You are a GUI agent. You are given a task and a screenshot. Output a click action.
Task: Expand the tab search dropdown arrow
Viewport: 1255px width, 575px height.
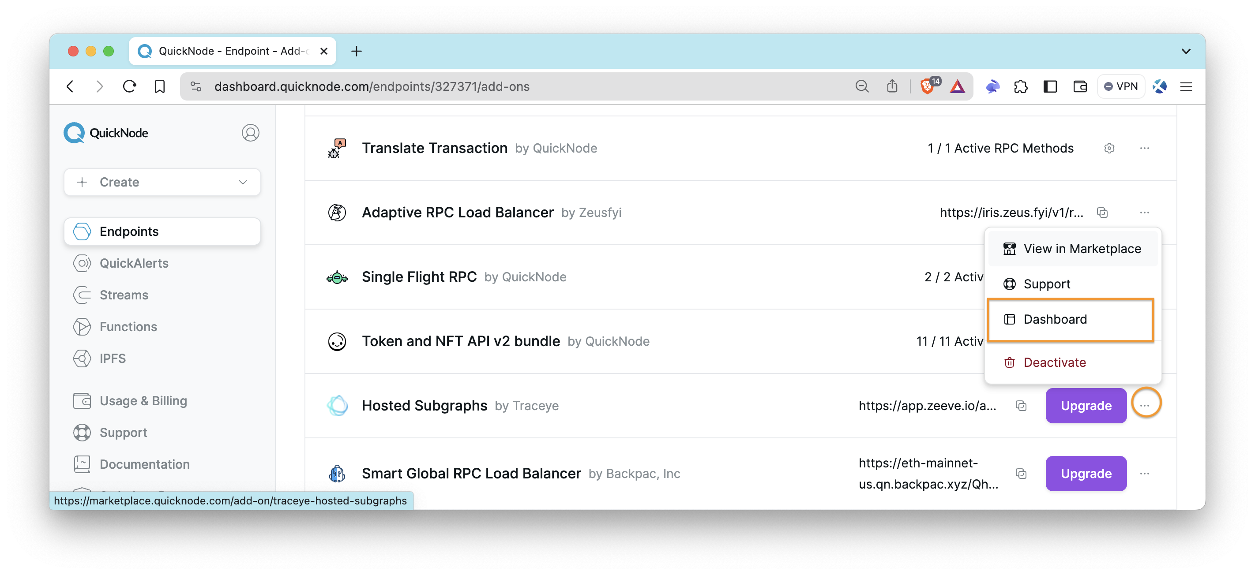1186,51
